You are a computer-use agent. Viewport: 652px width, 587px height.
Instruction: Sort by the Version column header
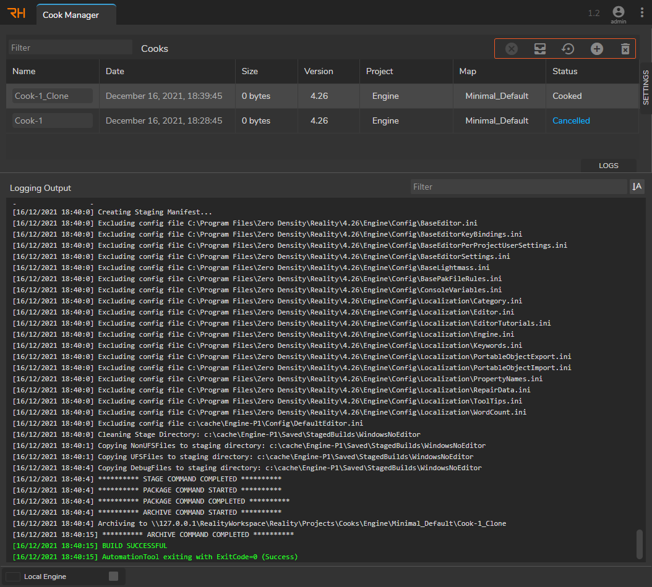pos(319,71)
